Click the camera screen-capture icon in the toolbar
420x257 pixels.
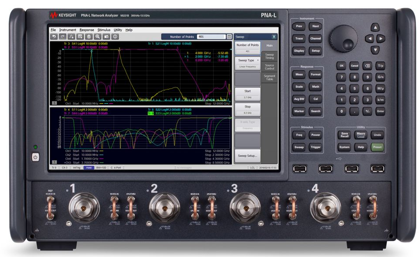point(106,36)
